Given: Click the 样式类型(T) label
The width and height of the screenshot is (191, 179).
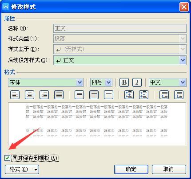Looking at the screenshot, I should (24, 39).
